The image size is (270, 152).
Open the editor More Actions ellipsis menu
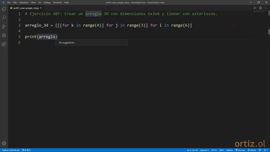(x=266, y=8)
